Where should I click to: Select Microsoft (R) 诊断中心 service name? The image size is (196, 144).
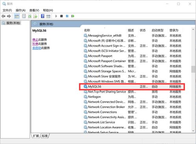(107, 41)
